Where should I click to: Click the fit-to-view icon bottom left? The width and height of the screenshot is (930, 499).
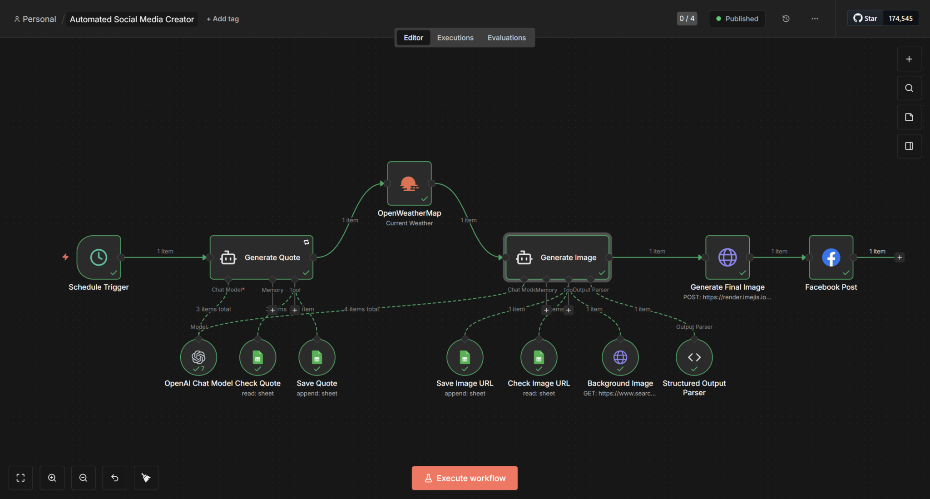pos(20,478)
